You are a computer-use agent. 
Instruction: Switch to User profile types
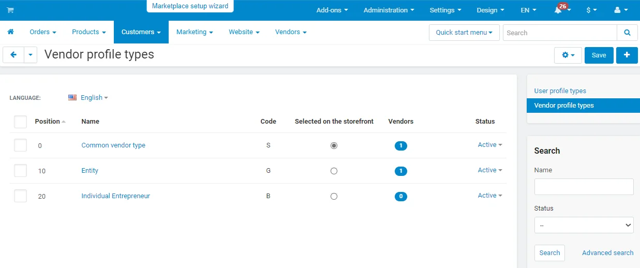(560, 91)
